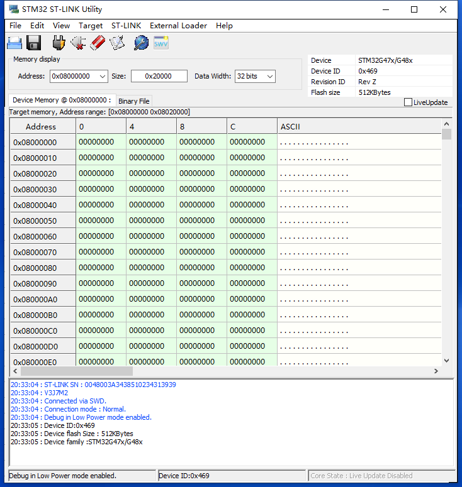The height and width of the screenshot is (487, 462).
Task: Click the V3J7M2 log line
Action: 39,393
